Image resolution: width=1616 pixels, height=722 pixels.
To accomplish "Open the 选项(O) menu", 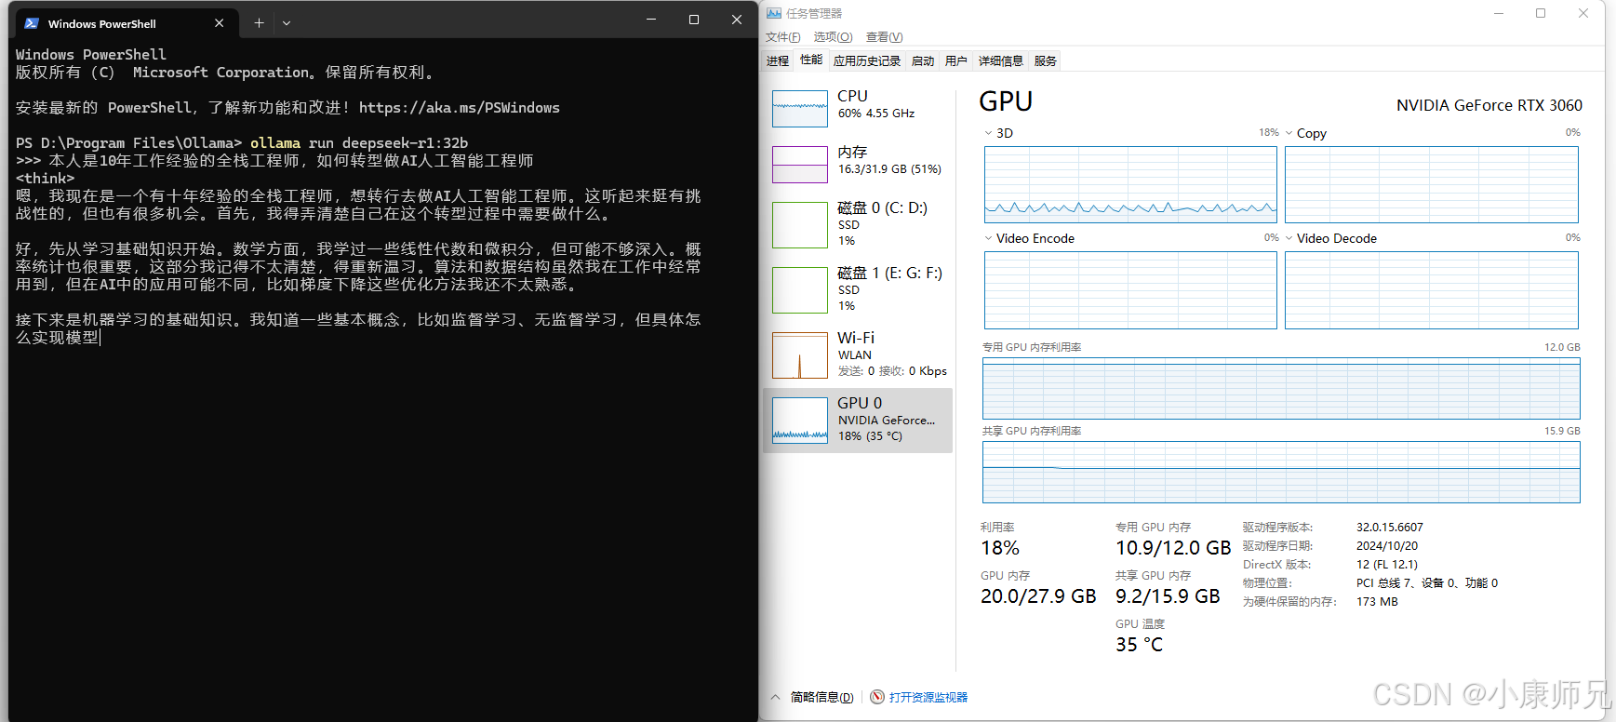I will 833,37.
